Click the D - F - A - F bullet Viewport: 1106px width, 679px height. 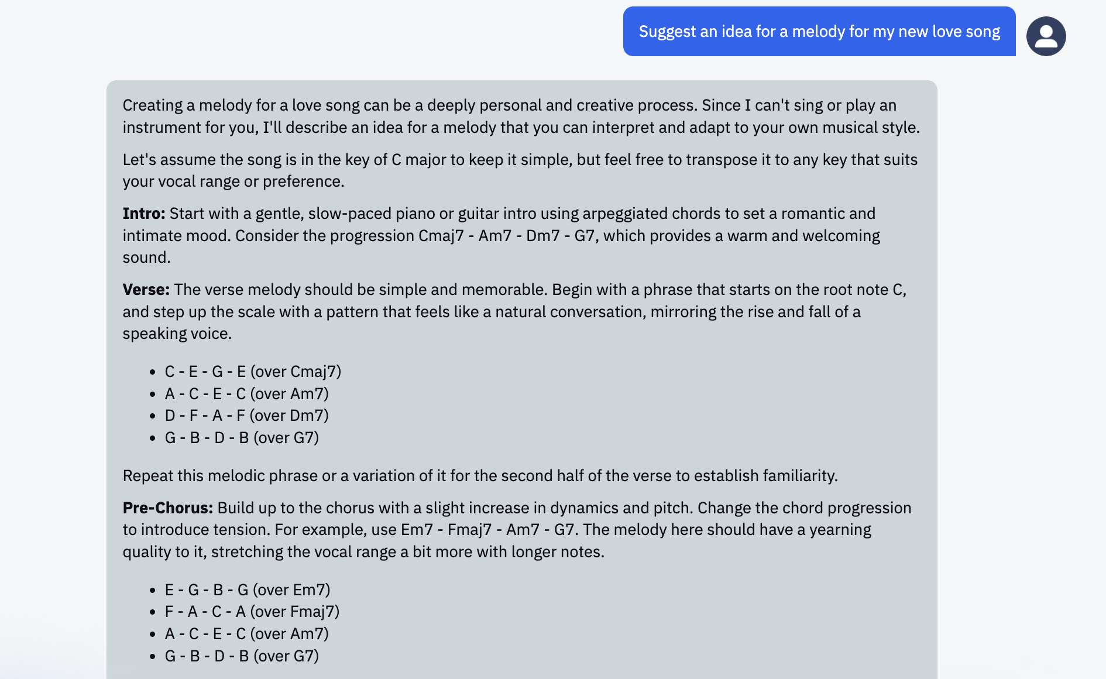(x=246, y=416)
